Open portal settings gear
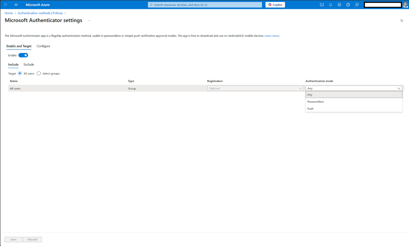The height and width of the screenshot is (246, 409). click(x=339, y=5)
